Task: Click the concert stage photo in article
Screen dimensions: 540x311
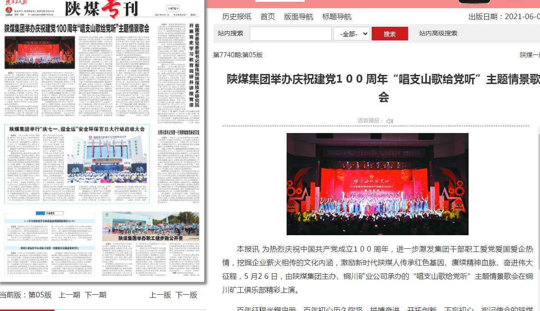Action: [377, 184]
